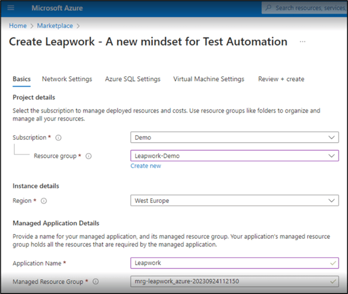Go to the Review + create tab
This screenshot has height=294, width=348.
point(281,79)
